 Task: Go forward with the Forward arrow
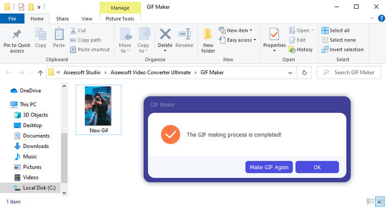pyautogui.click(x=21, y=73)
